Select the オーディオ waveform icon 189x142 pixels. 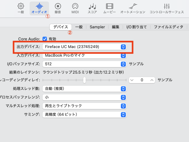(x=39, y=8)
